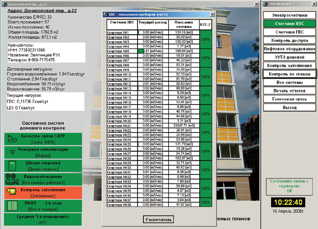Screen dimensions: 318x229
Task: Select row Квартира №38
Action: [153, 205]
